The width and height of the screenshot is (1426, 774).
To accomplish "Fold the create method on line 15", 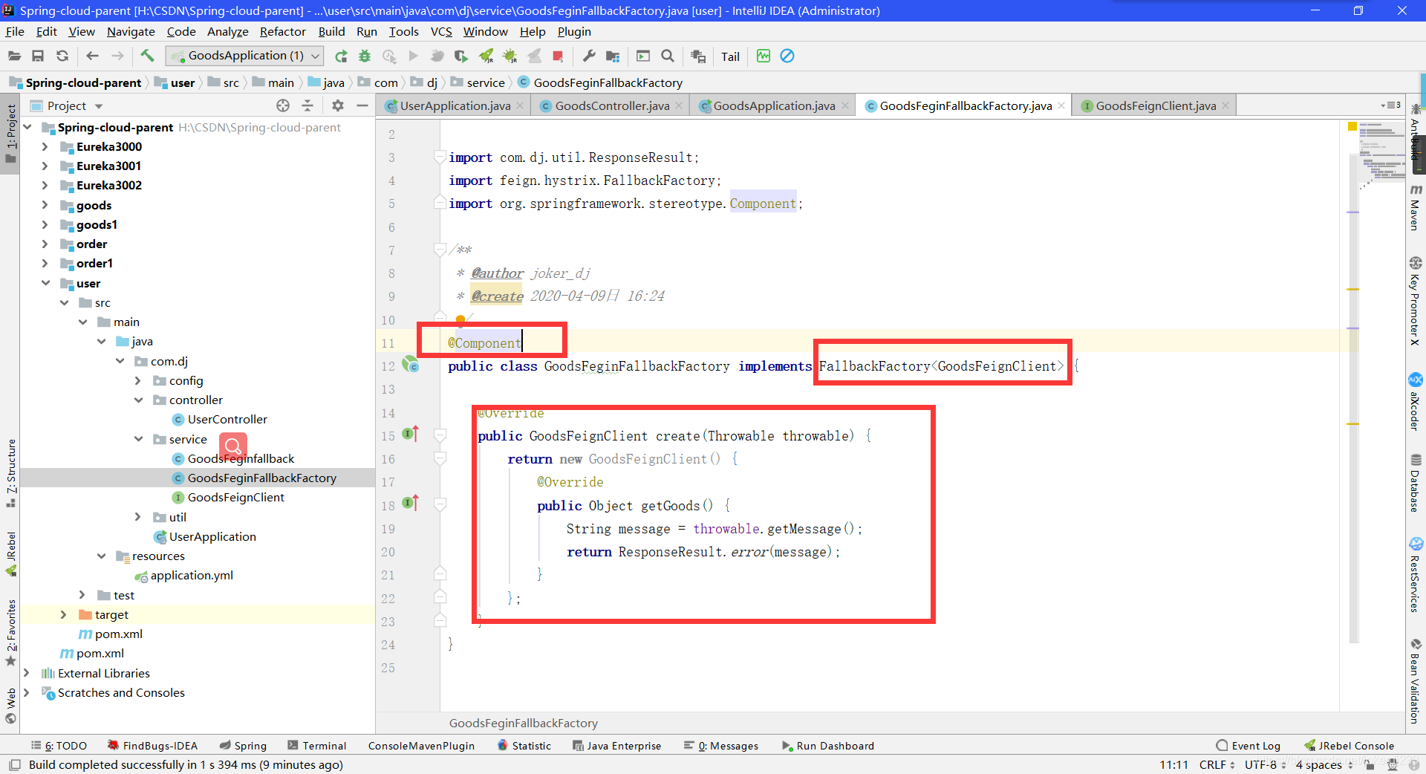I will click(x=440, y=435).
